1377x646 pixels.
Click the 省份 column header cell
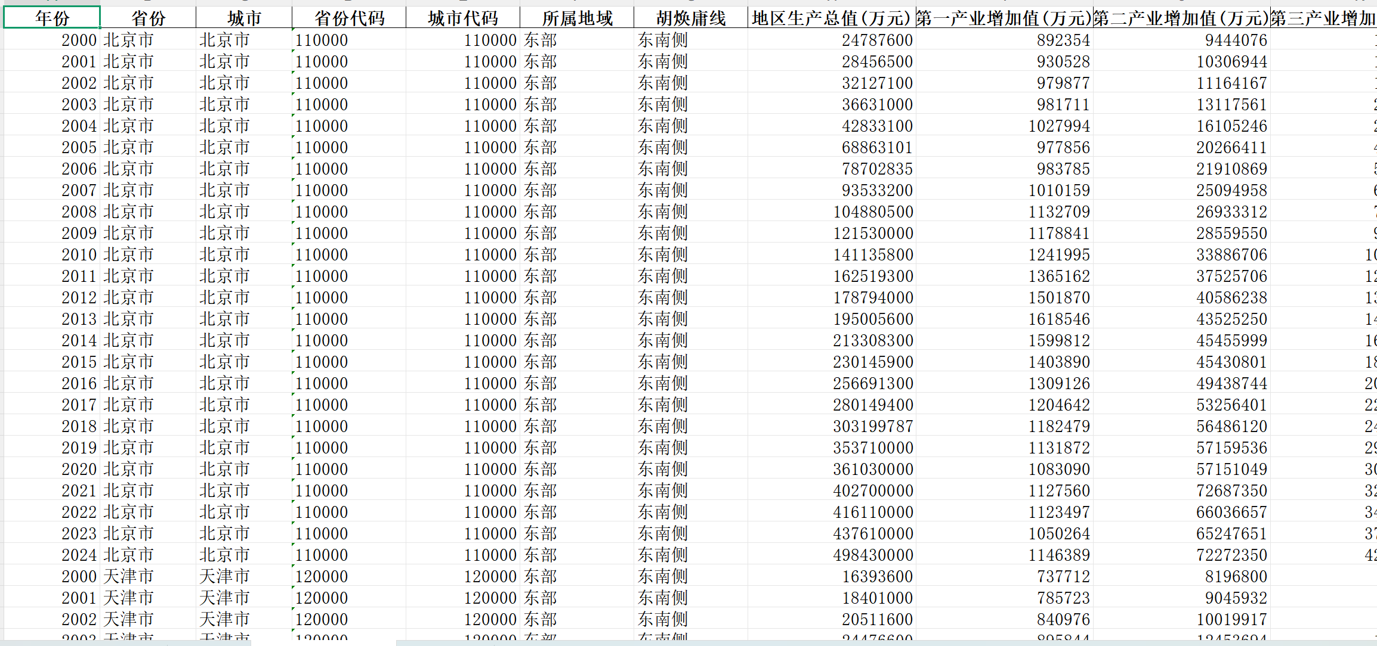(x=148, y=18)
